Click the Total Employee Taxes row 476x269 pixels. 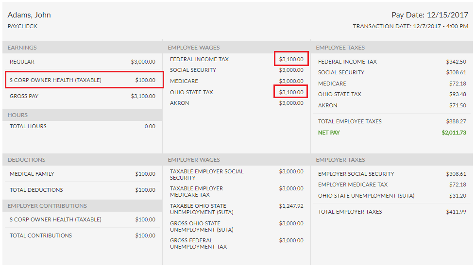click(391, 121)
